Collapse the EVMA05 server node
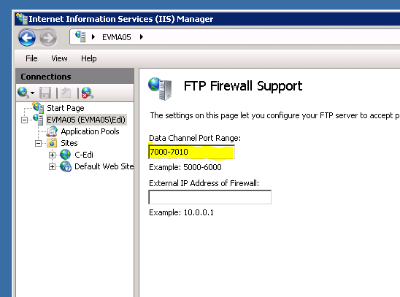The image size is (400, 297). coord(24,120)
